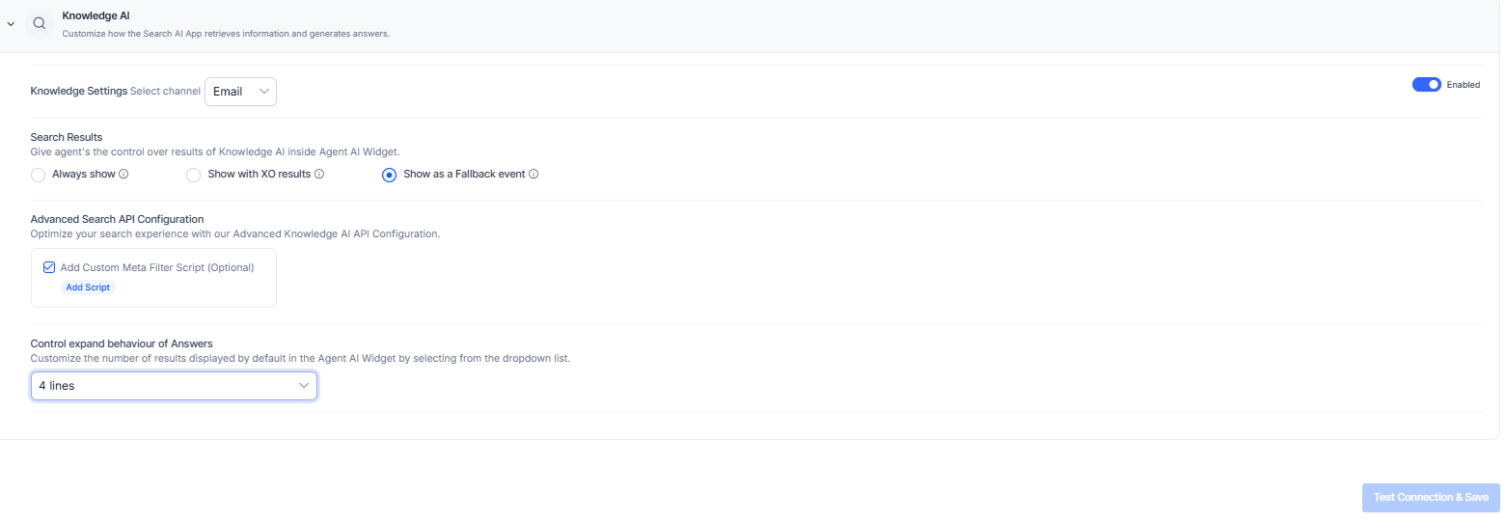1506x520 pixels.
Task: Click the down arrow inside the Email channel box
Action: coord(264,92)
